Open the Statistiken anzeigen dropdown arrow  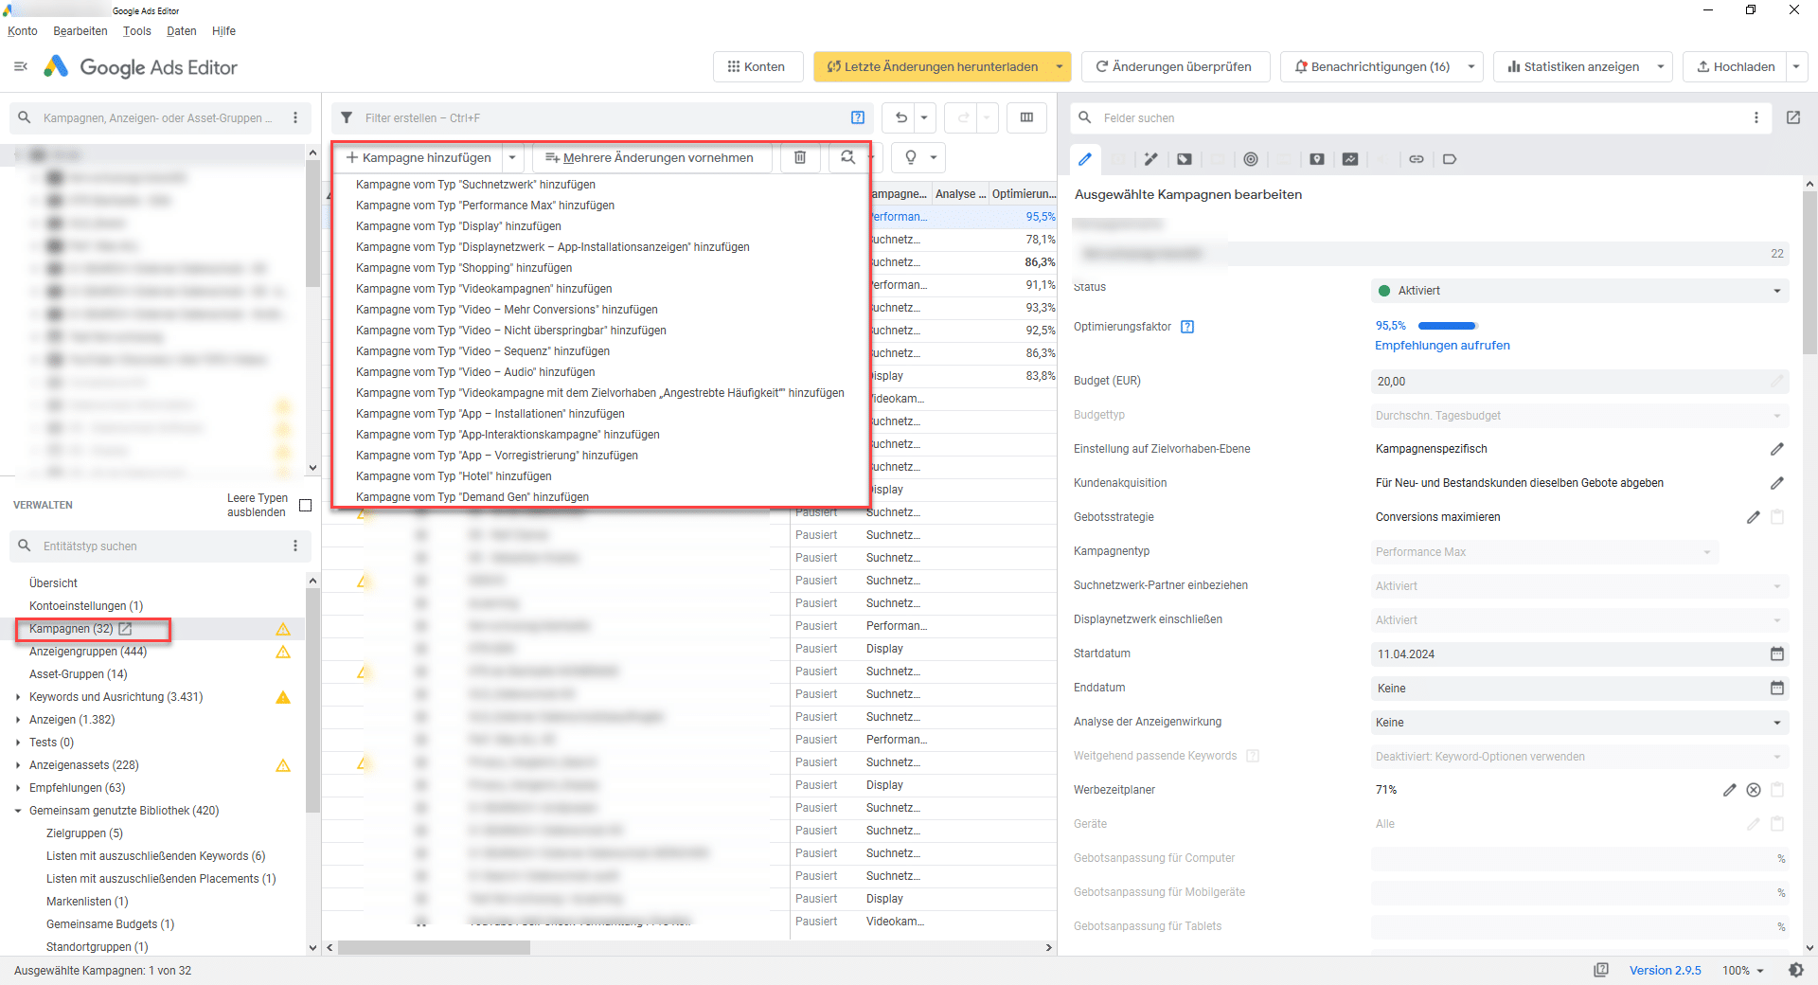click(1661, 66)
